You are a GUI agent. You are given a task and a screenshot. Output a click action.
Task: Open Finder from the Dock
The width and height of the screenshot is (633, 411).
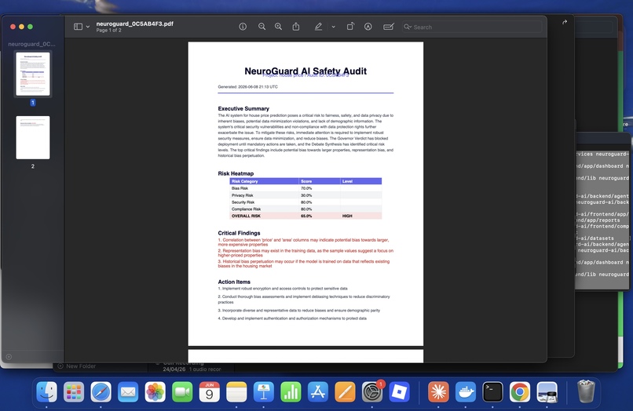pos(47,391)
